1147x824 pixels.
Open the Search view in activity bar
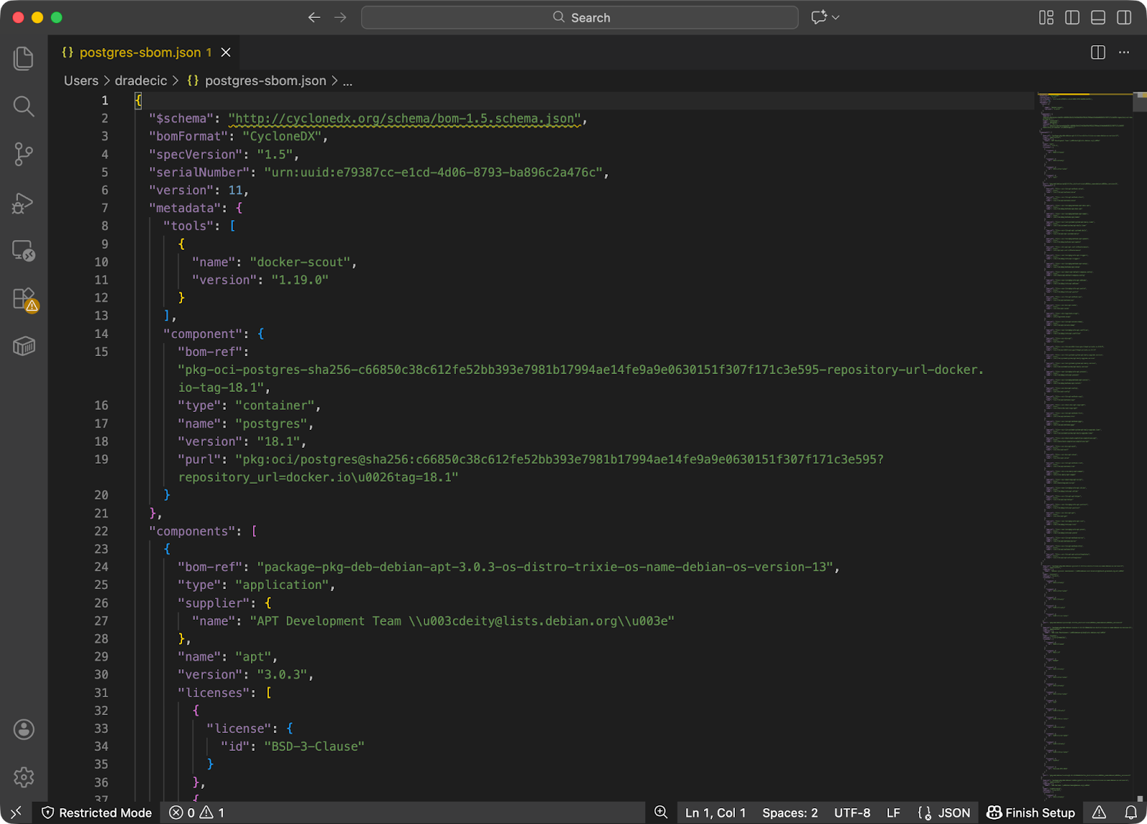click(24, 106)
